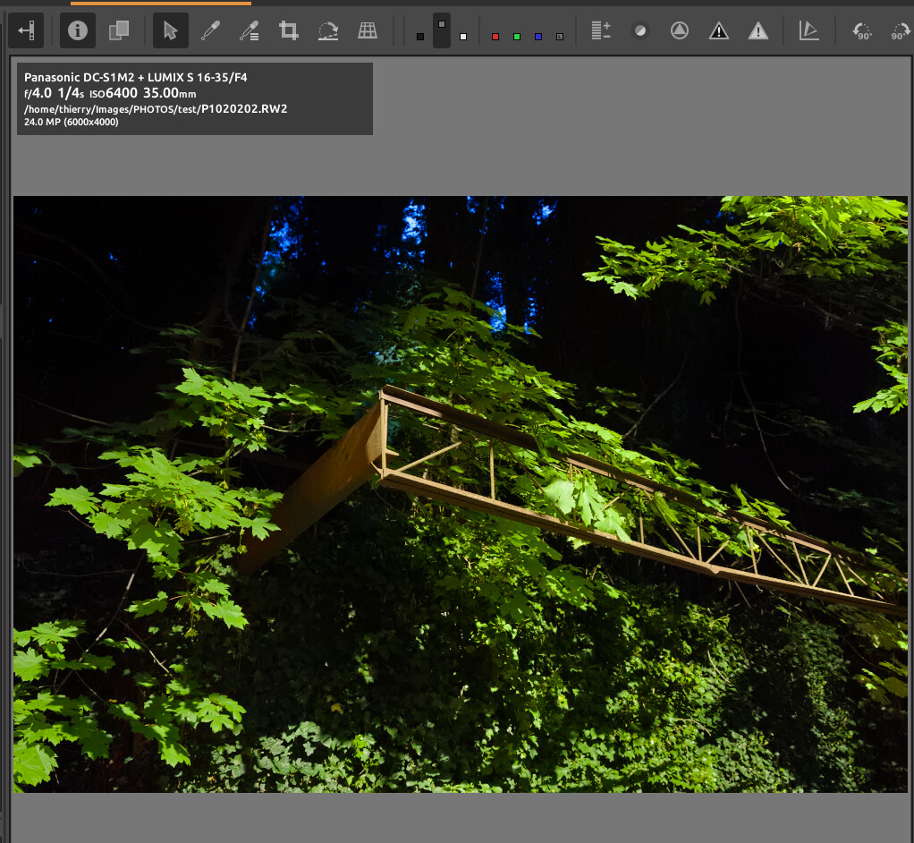Screen dimensions: 914x843
Task: Rotate the image left 90 degrees
Action: click(x=862, y=31)
